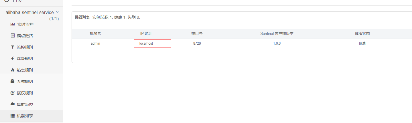Toggle the alibaba-sentinel-service app name

point(29,13)
